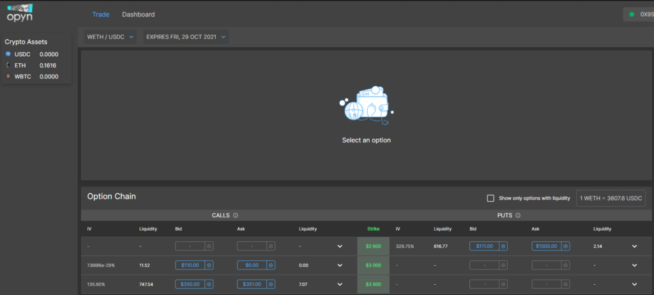
Task: Click the info icon beside CALLS
Action: [236, 216]
